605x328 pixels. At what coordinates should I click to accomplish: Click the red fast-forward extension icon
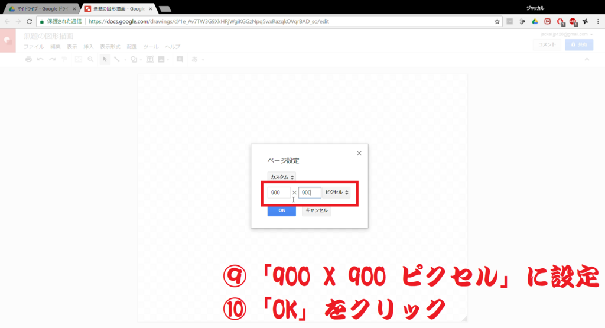548,22
